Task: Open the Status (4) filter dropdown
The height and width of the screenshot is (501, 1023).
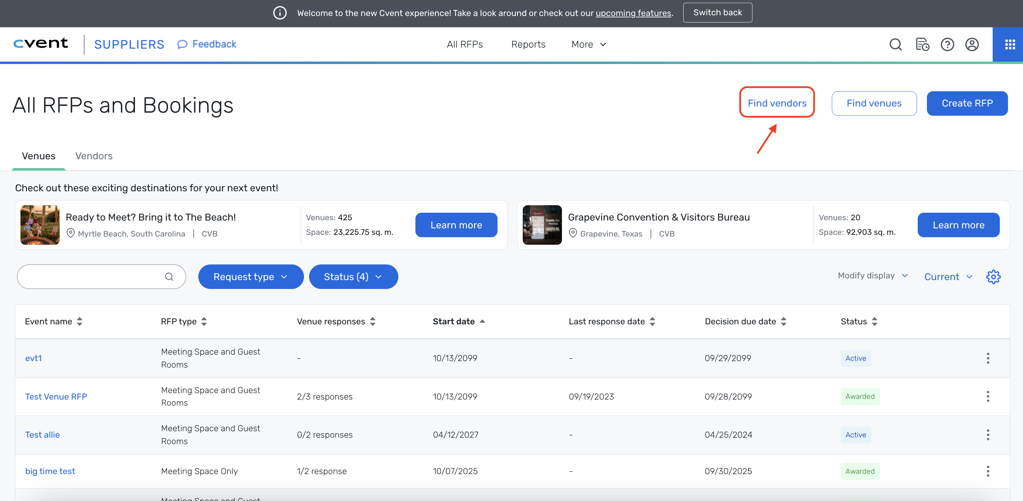Action: pos(353,276)
